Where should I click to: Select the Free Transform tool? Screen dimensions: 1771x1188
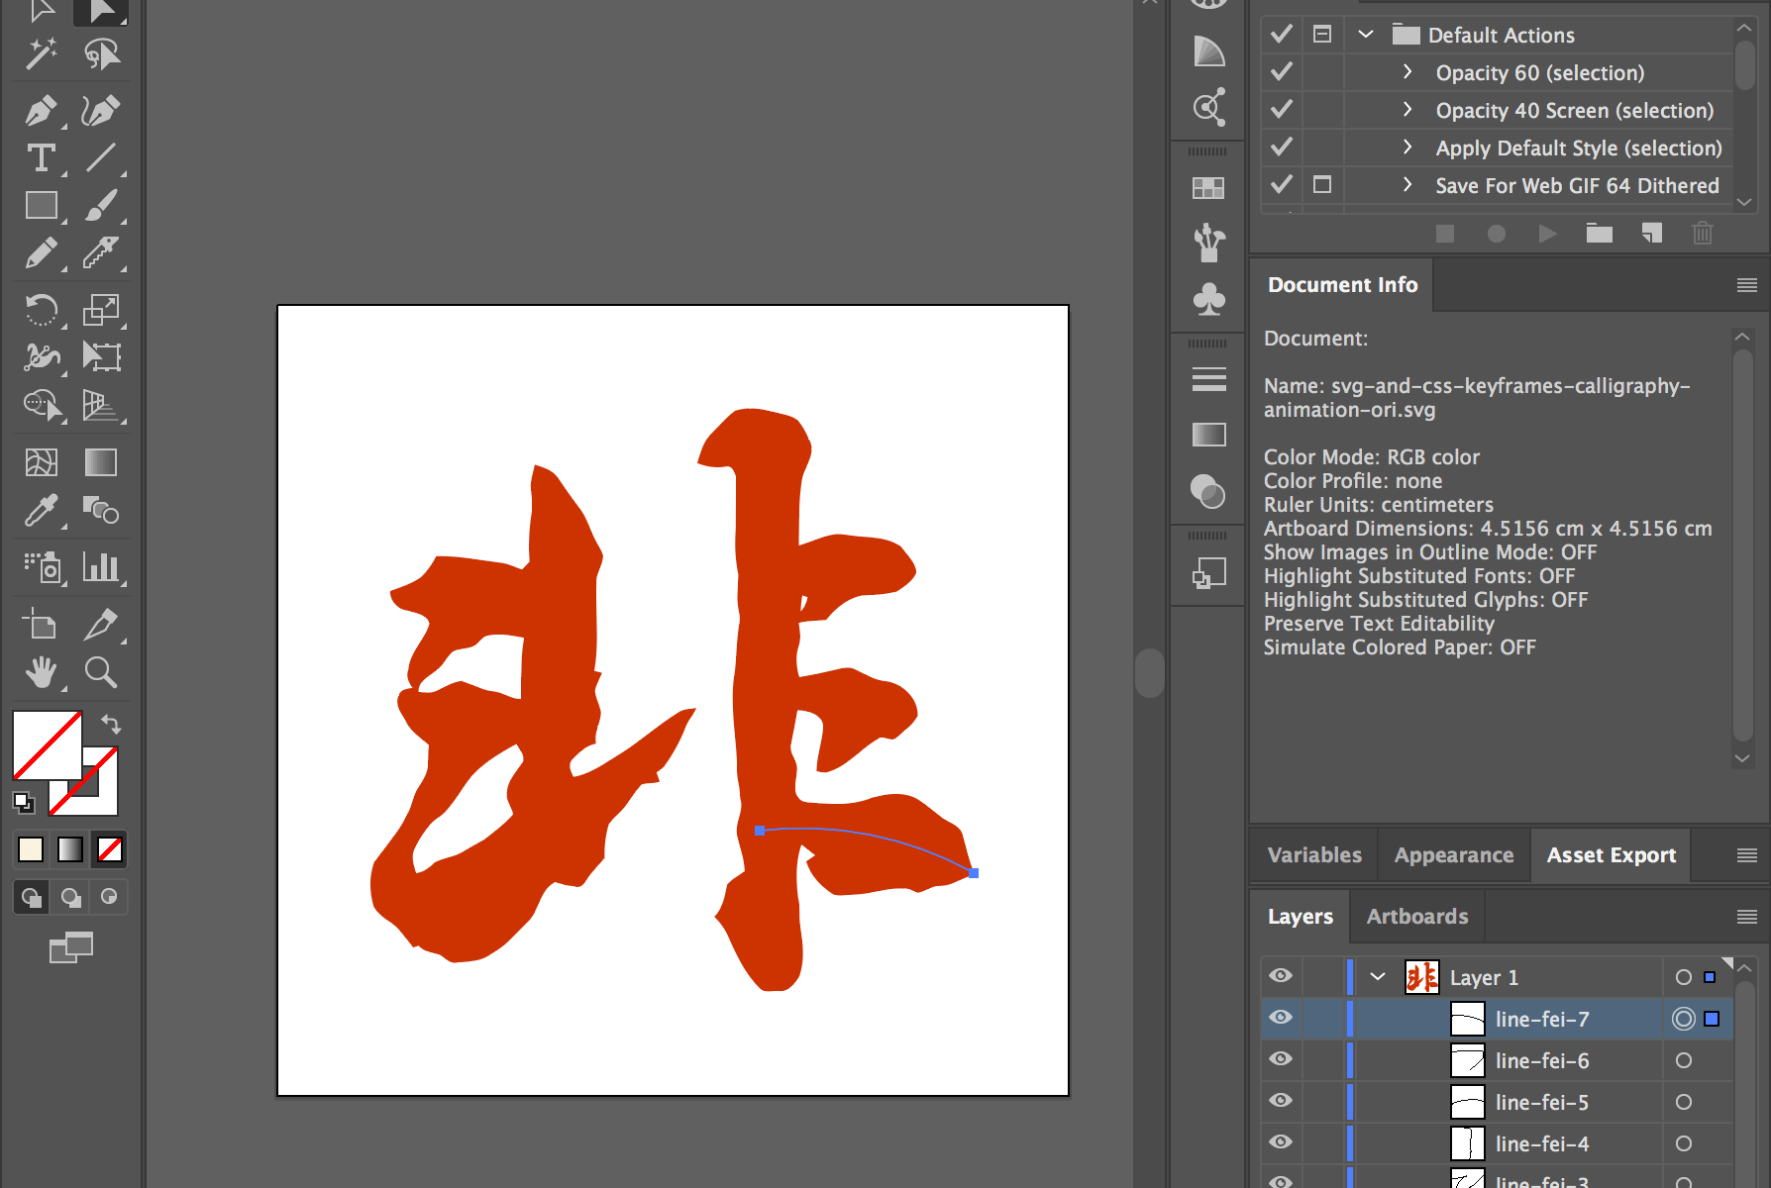click(x=101, y=356)
